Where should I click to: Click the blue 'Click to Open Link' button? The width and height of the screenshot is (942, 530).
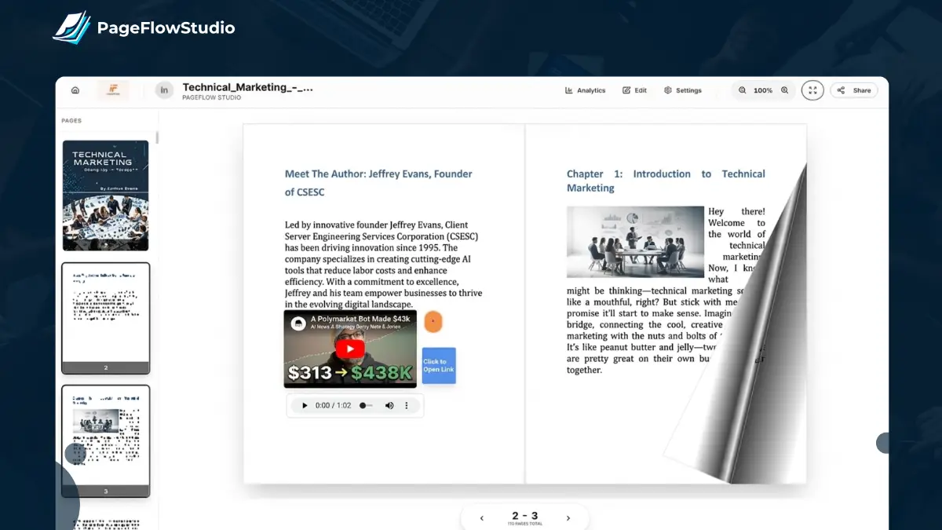coord(439,366)
